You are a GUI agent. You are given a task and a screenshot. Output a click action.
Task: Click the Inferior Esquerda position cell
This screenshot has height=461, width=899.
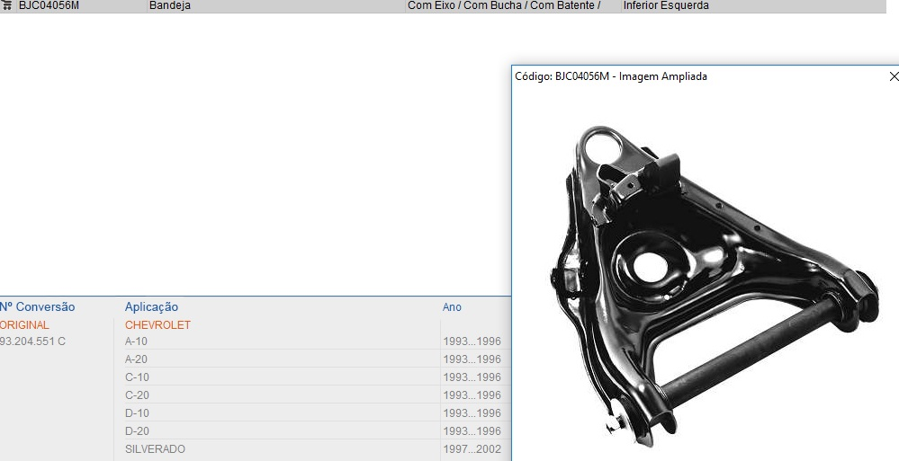pyautogui.click(x=666, y=5)
